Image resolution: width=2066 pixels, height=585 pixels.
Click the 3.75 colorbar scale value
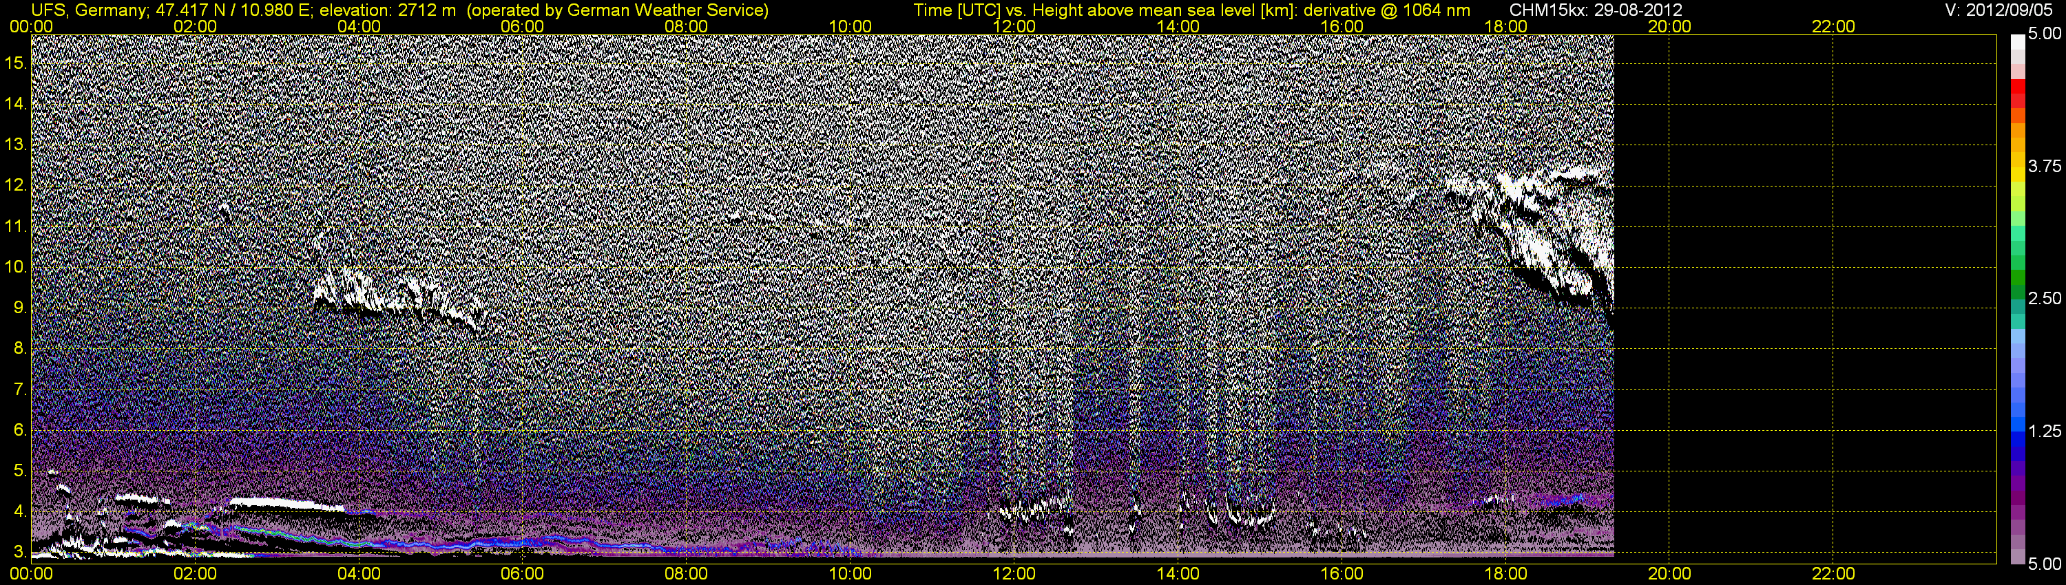2045,166
